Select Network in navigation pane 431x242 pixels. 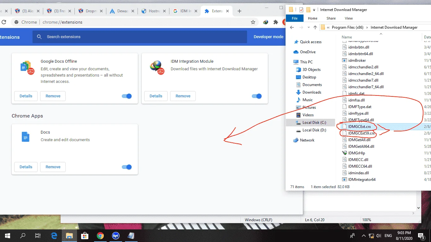click(307, 140)
